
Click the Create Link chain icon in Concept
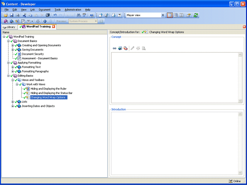click(115, 49)
